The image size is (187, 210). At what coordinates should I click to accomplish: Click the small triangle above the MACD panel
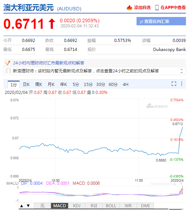175,184
